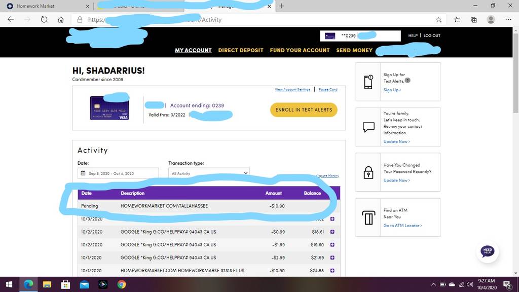Click the browser back arrow

coord(11,20)
